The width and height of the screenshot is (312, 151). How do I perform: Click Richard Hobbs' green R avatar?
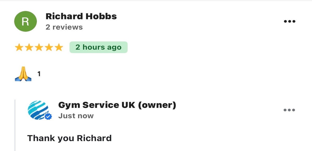coord(25,21)
